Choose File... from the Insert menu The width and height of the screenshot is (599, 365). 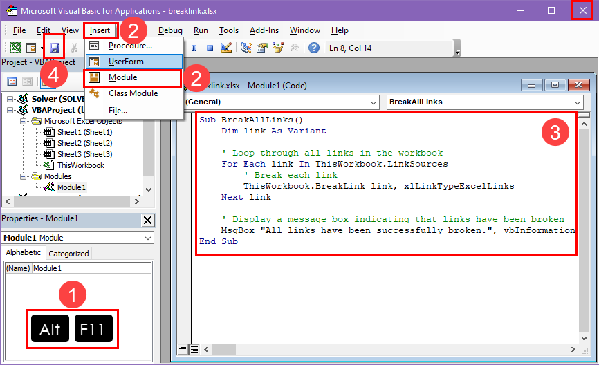(x=134, y=111)
